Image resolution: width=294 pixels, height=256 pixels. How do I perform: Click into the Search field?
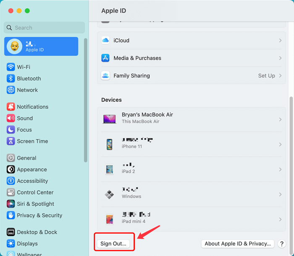pyautogui.click(x=44, y=28)
